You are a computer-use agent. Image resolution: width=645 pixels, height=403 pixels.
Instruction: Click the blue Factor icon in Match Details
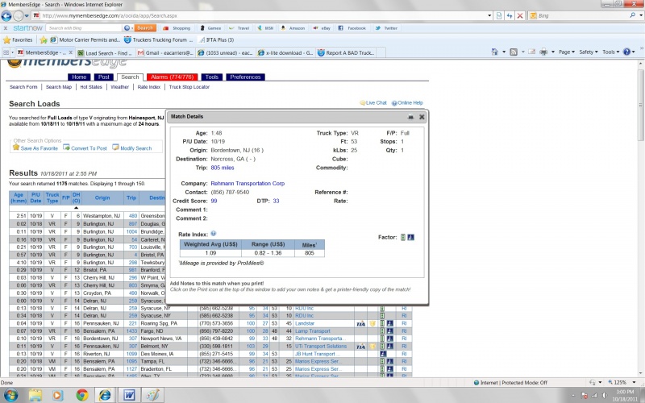click(x=410, y=237)
